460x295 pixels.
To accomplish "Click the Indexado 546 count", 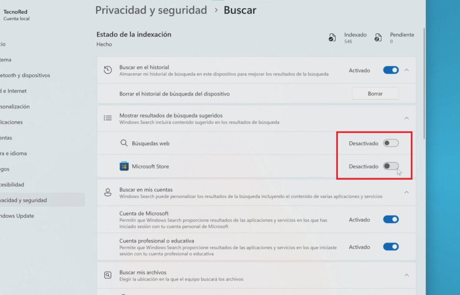I will [x=355, y=38].
